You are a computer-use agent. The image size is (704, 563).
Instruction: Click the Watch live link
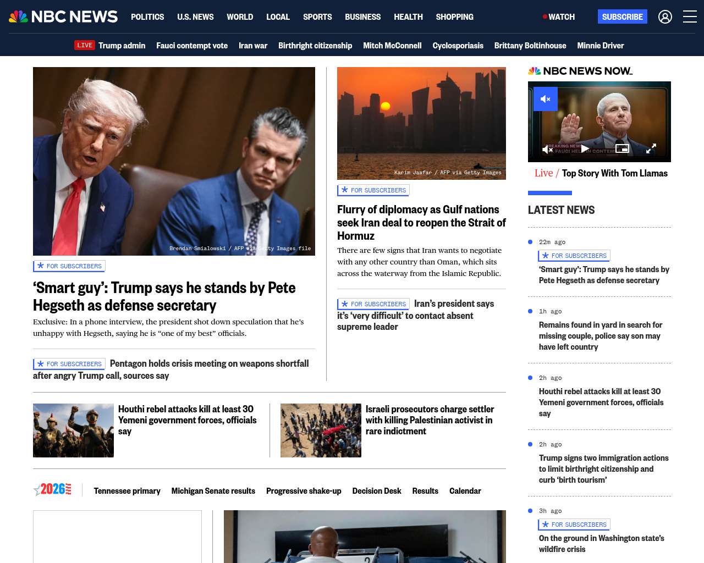(x=559, y=17)
